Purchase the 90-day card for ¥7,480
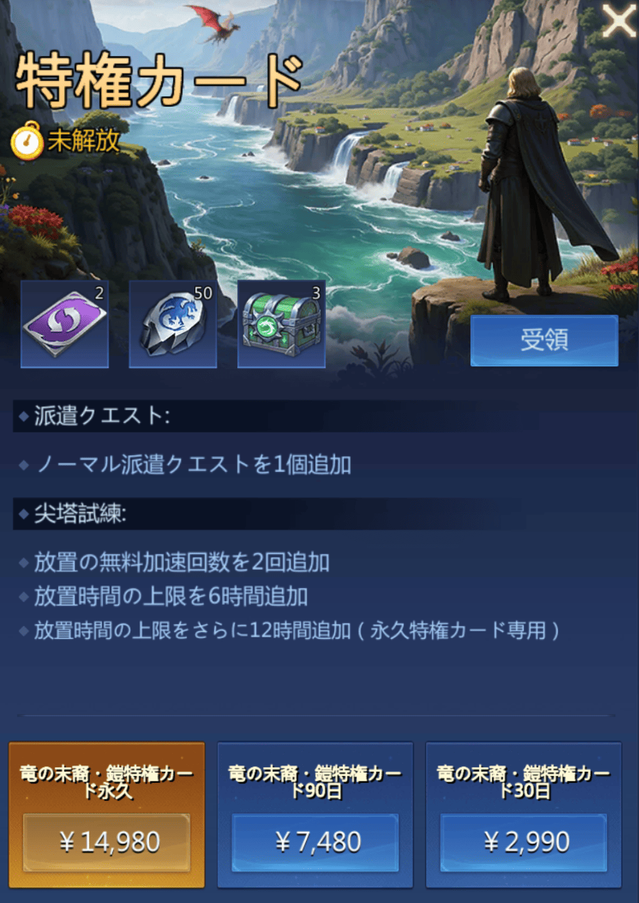Screen dimensions: 639x903 [x=315, y=841]
